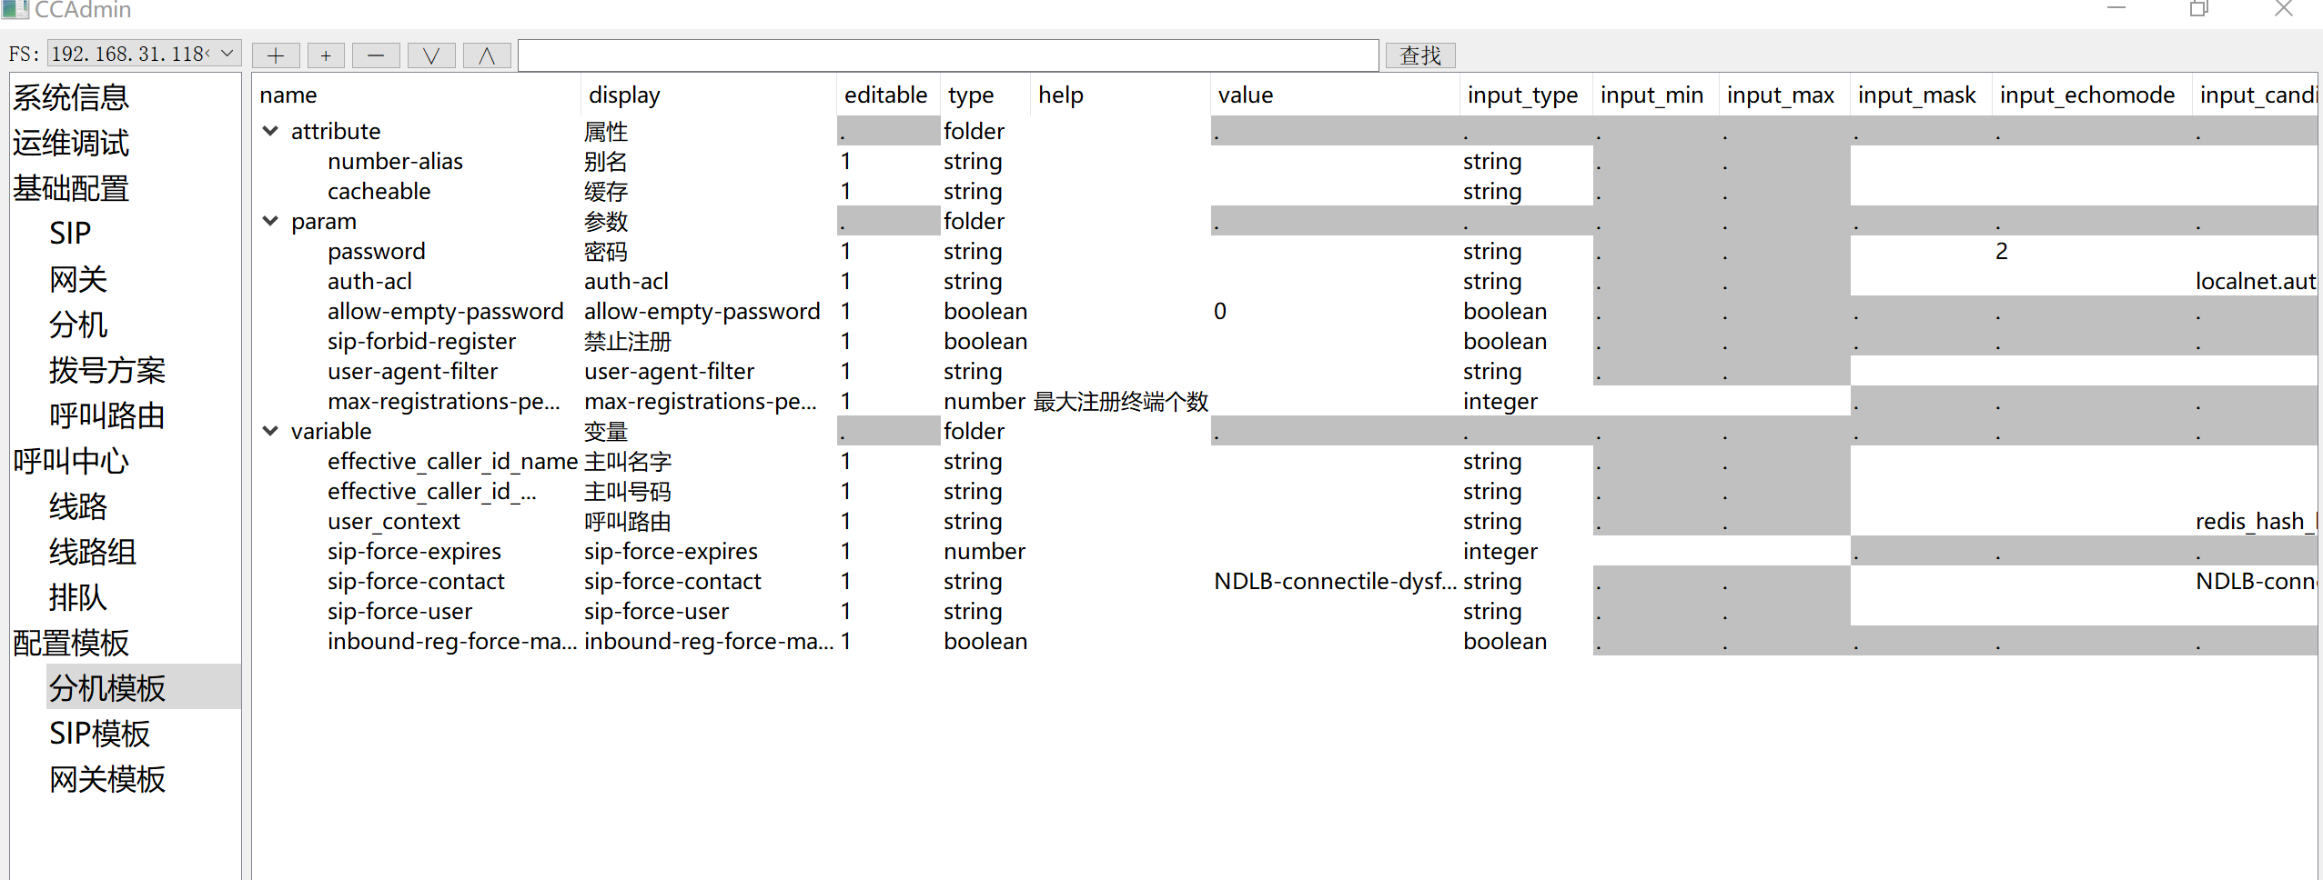The image size is (2323, 880).
Task: Click the input_max column header
Action: click(x=1784, y=95)
